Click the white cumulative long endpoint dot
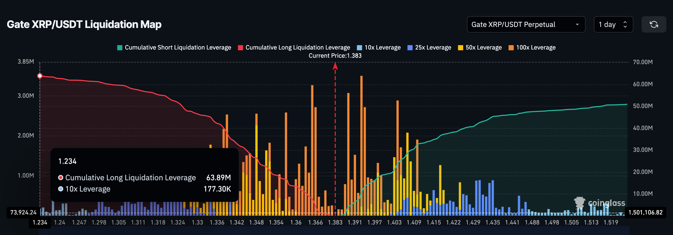673x235 pixels. click(40, 76)
